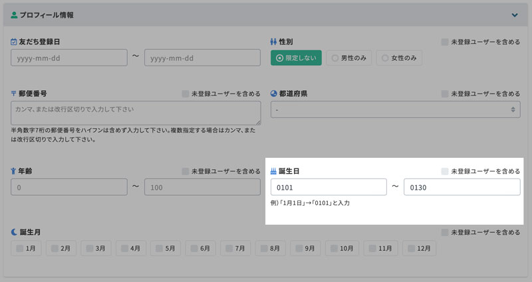Focus the 友だち登録日 end date field
Image resolution: width=532 pixels, height=282 pixels.
(202, 58)
